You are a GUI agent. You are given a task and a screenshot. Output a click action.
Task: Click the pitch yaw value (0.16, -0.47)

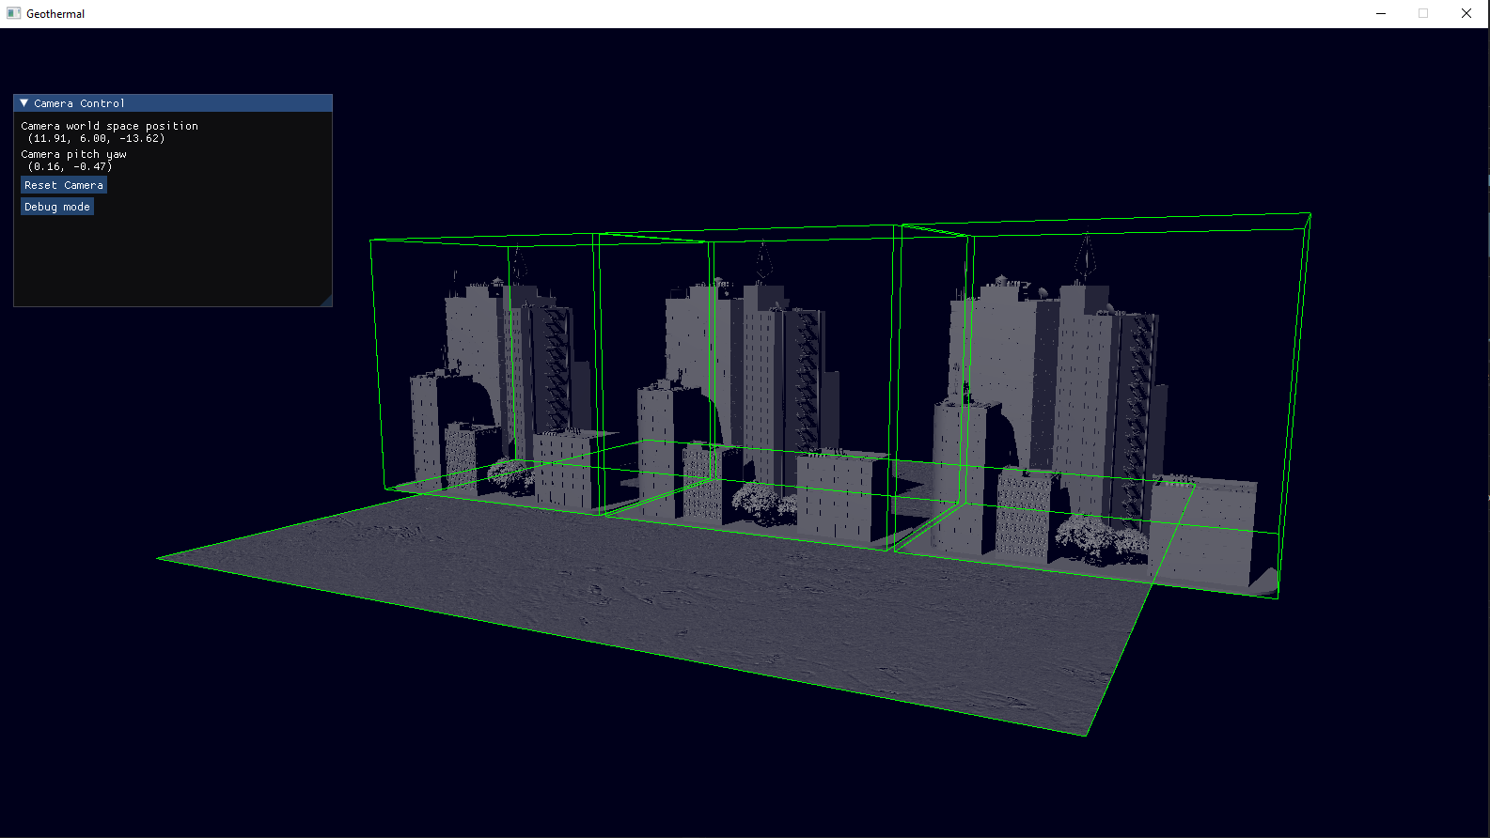[70, 166]
